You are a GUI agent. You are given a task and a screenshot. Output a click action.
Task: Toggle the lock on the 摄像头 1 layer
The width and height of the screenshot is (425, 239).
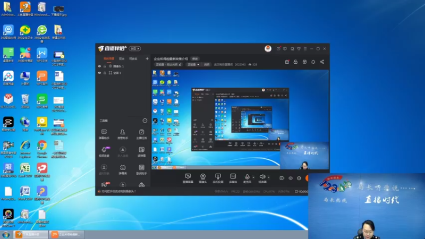[105, 66]
